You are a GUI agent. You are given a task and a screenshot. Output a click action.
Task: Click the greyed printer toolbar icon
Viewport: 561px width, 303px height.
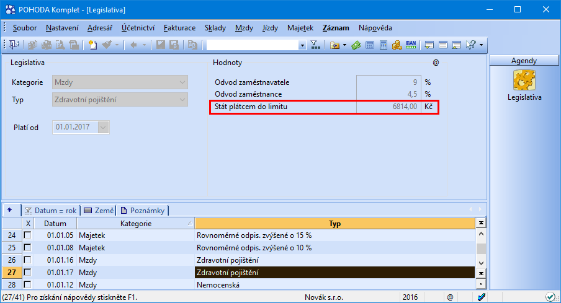47,45
